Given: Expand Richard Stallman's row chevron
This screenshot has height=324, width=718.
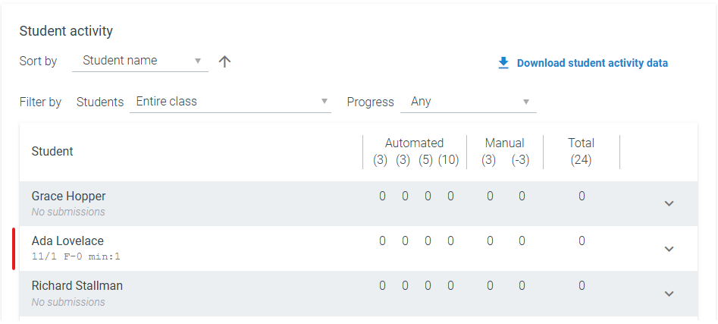Looking at the screenshot, I should click(669, 294).
